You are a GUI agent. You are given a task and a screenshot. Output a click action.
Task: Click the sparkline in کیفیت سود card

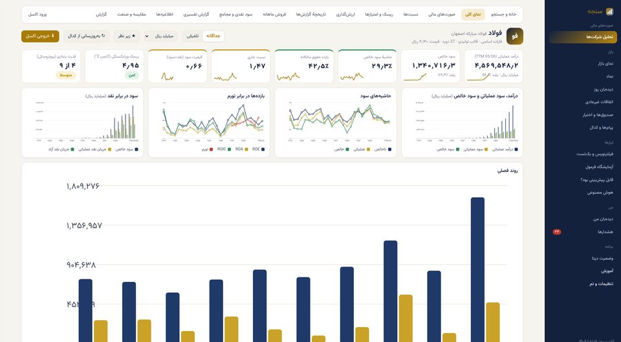[x=167, y=77]
